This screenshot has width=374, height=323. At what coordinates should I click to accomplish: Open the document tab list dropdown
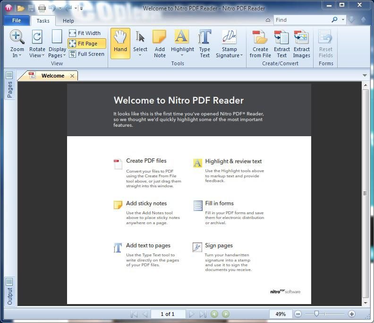365,75
